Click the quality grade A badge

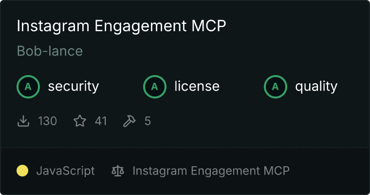click(x=276, y=87)
